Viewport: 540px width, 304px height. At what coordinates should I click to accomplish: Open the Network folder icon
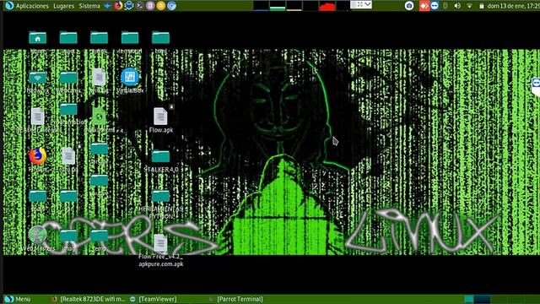point(37,78)
